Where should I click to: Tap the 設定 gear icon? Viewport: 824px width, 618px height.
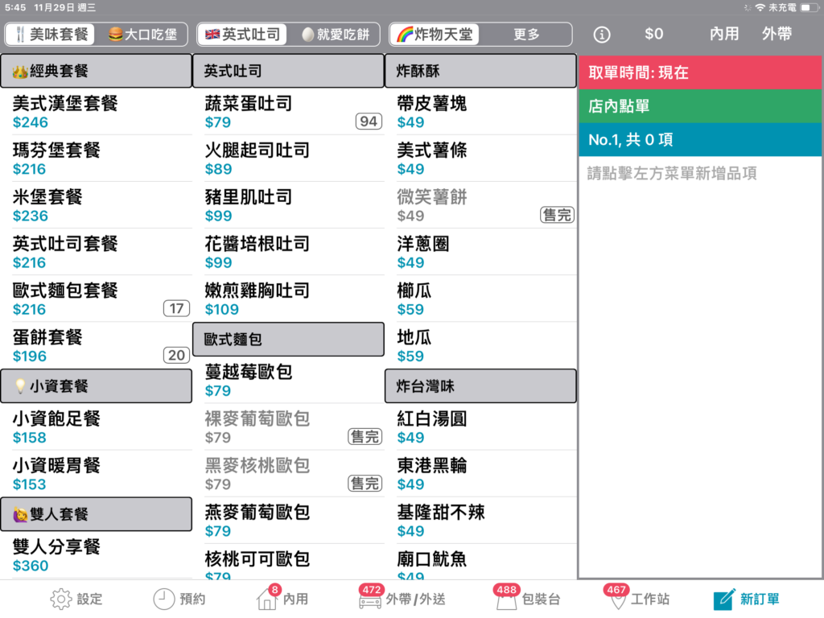[x=61, y=599]
